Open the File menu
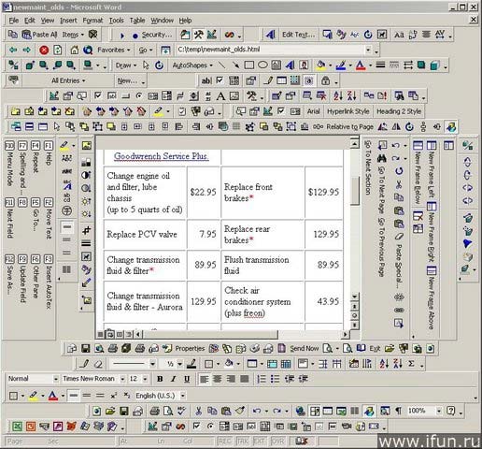The image size is (482, 449). (x=14, y=21)
